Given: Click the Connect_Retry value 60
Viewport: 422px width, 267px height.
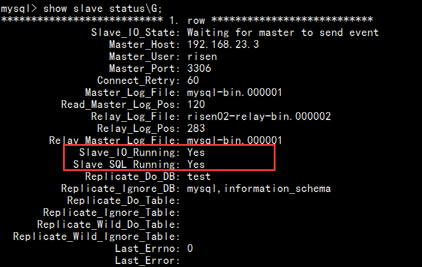Looking at the screenshot, I should [x=193, y=80].
